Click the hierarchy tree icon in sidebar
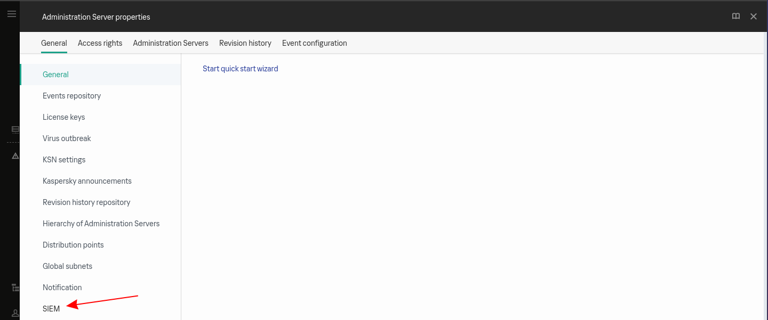The image size is (768, 320). 15,288
